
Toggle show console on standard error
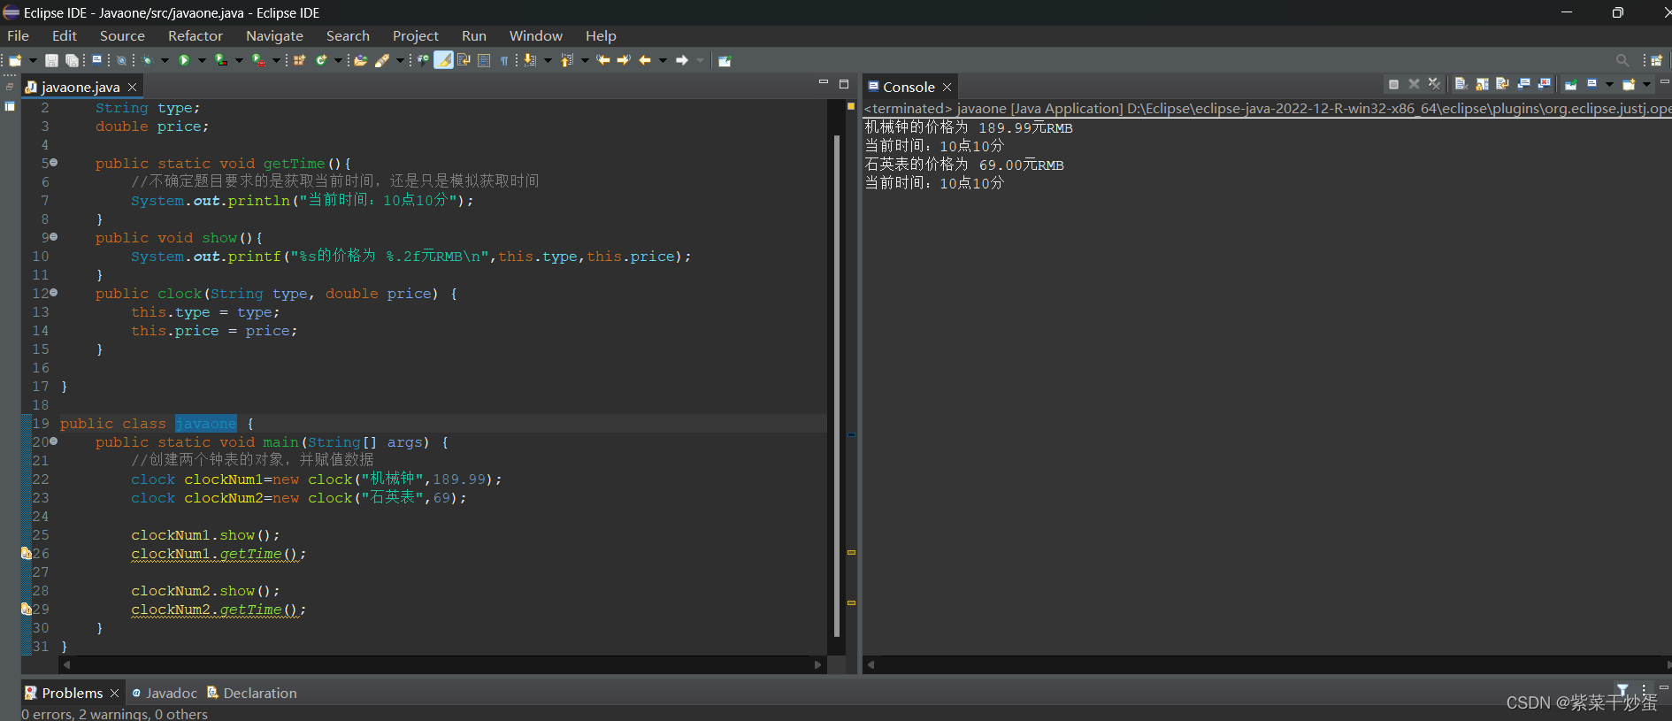pos(1545,84)
